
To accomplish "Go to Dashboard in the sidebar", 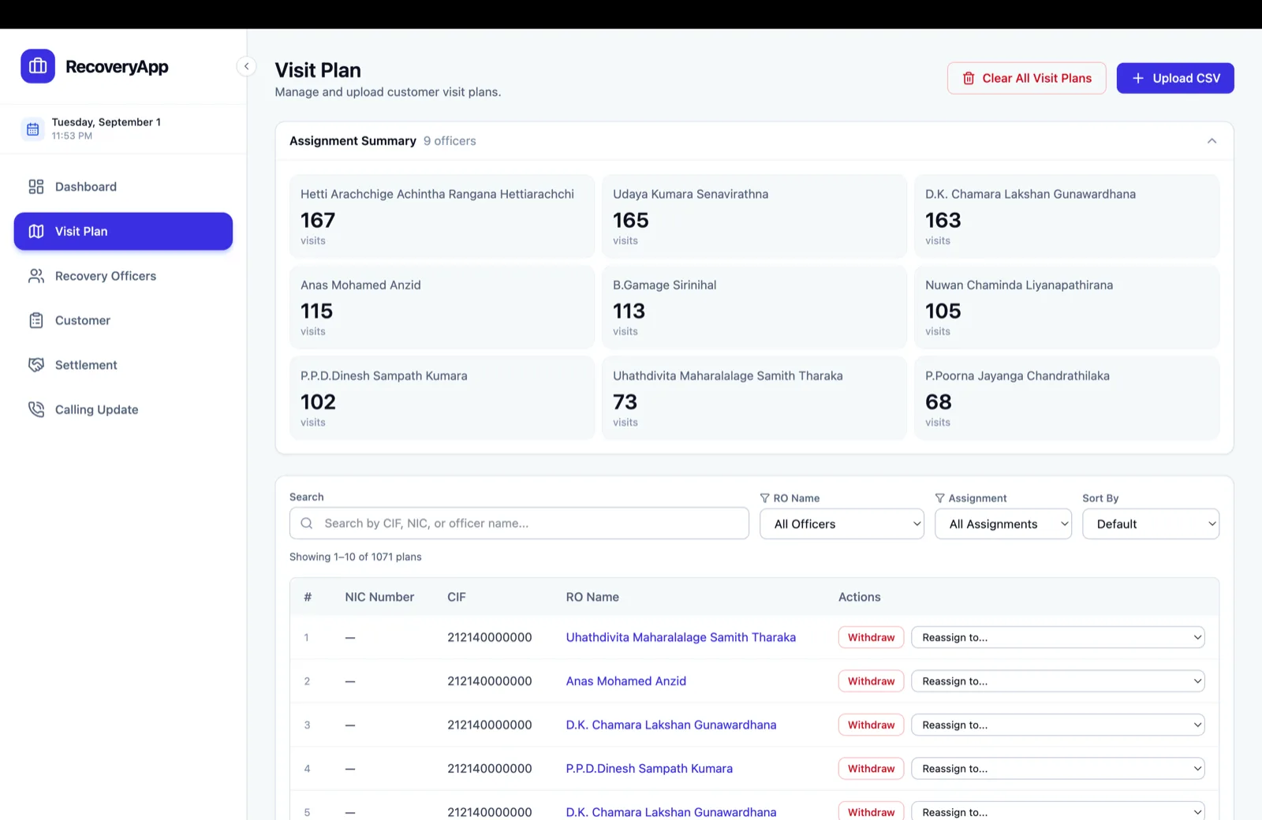I will [123, 187].
